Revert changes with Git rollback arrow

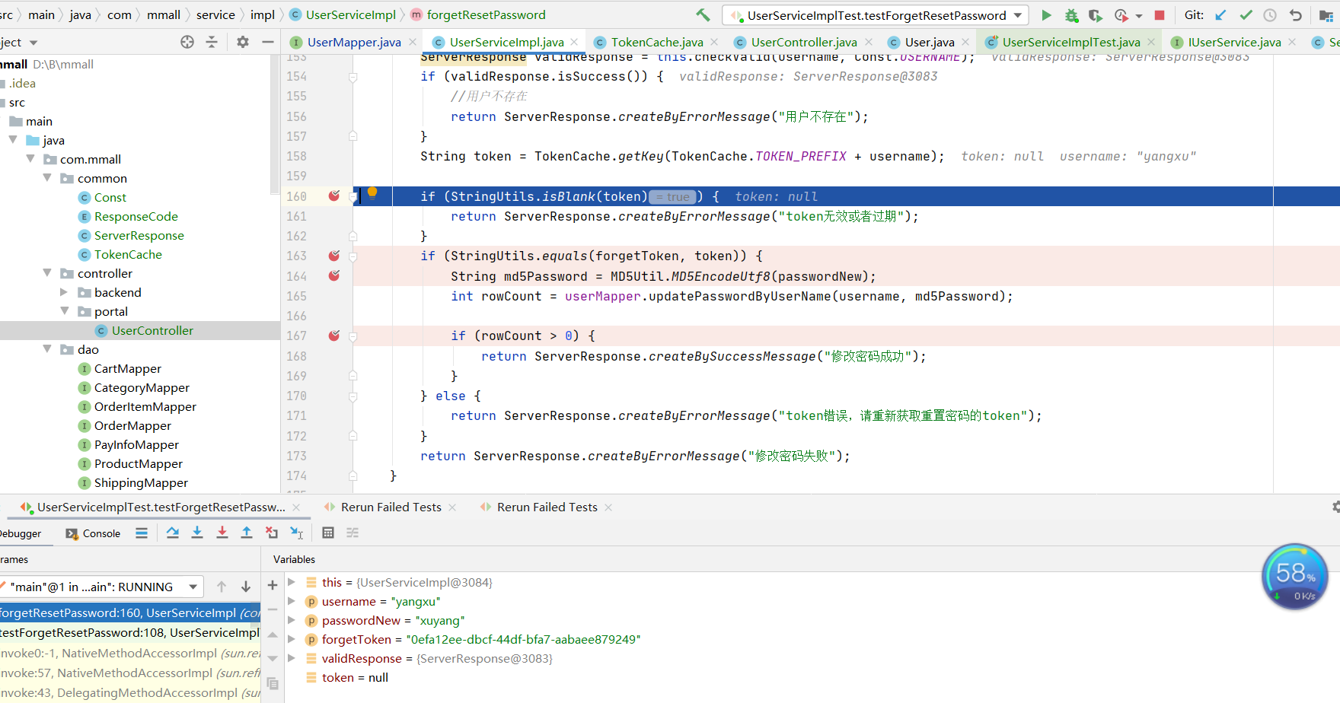(1296, 15)
